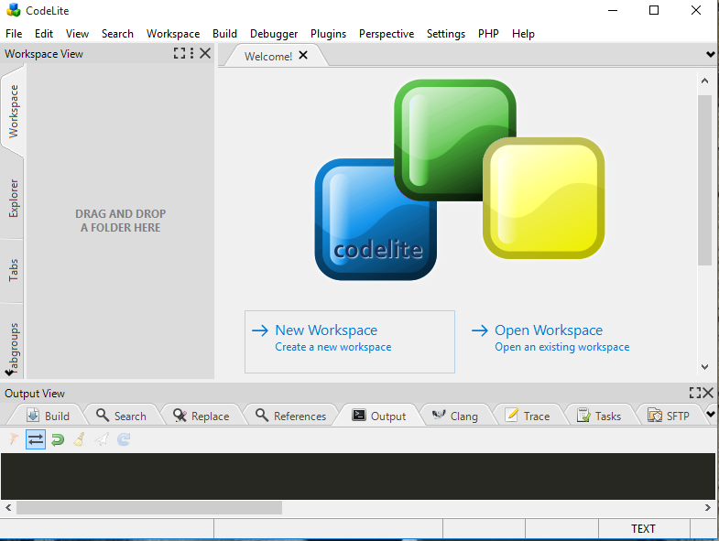
Task: Click the Welcome page scroll up arrow
Action: tap(704, 81)
